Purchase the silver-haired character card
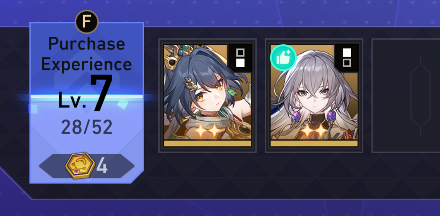 pyautogui.click(x=314, y=96)
